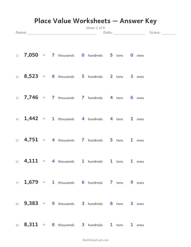Click the Date blank line
Image resolution: width=191 pixels, height=247 pixels.
[129, 34]
